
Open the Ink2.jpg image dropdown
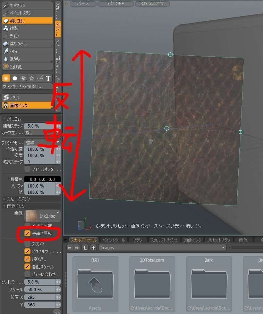point(42,216)
